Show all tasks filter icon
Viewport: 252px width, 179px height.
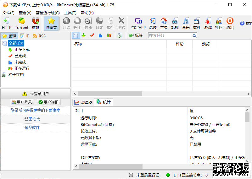pyautogui.click(x=76, y=35)
